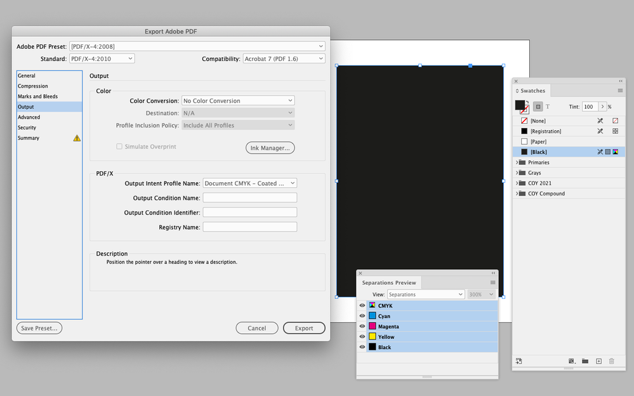Click registration crosshair icon on [Registration] row
Screen dimensions: 634x396
click(615, 131)
